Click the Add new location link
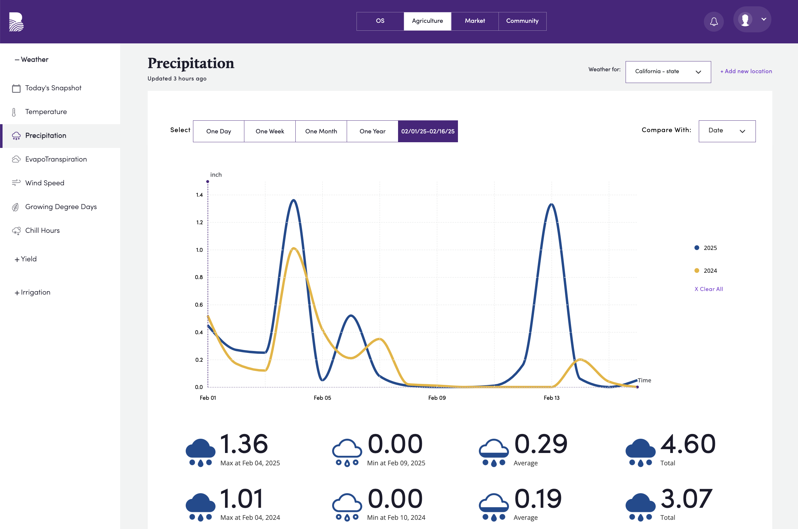This screenshot has height=529, width=798. (x=745, y=71)
